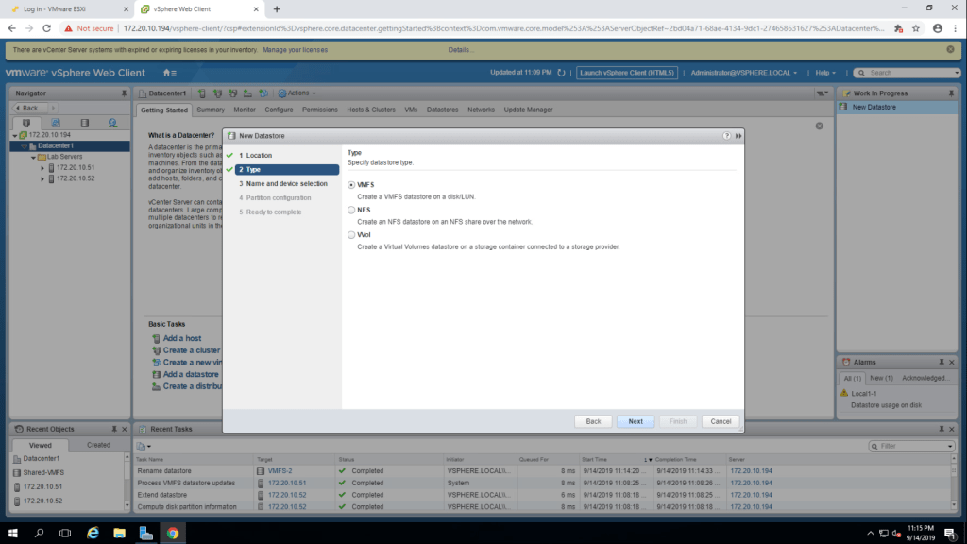Pin the Navigator panel

(124, 93)
